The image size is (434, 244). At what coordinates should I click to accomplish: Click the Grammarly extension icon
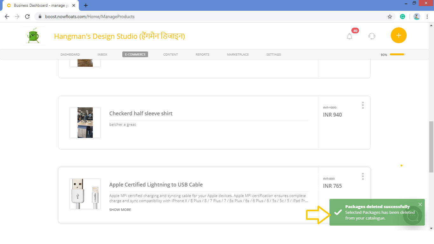403,17
